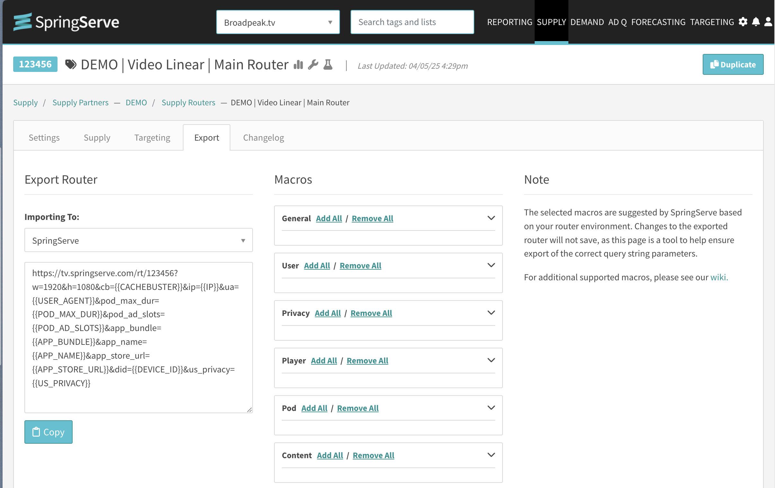The image size is (775, 488).
Task: Open the Importing To SpringServe dropdown
Action: [138, 240]
